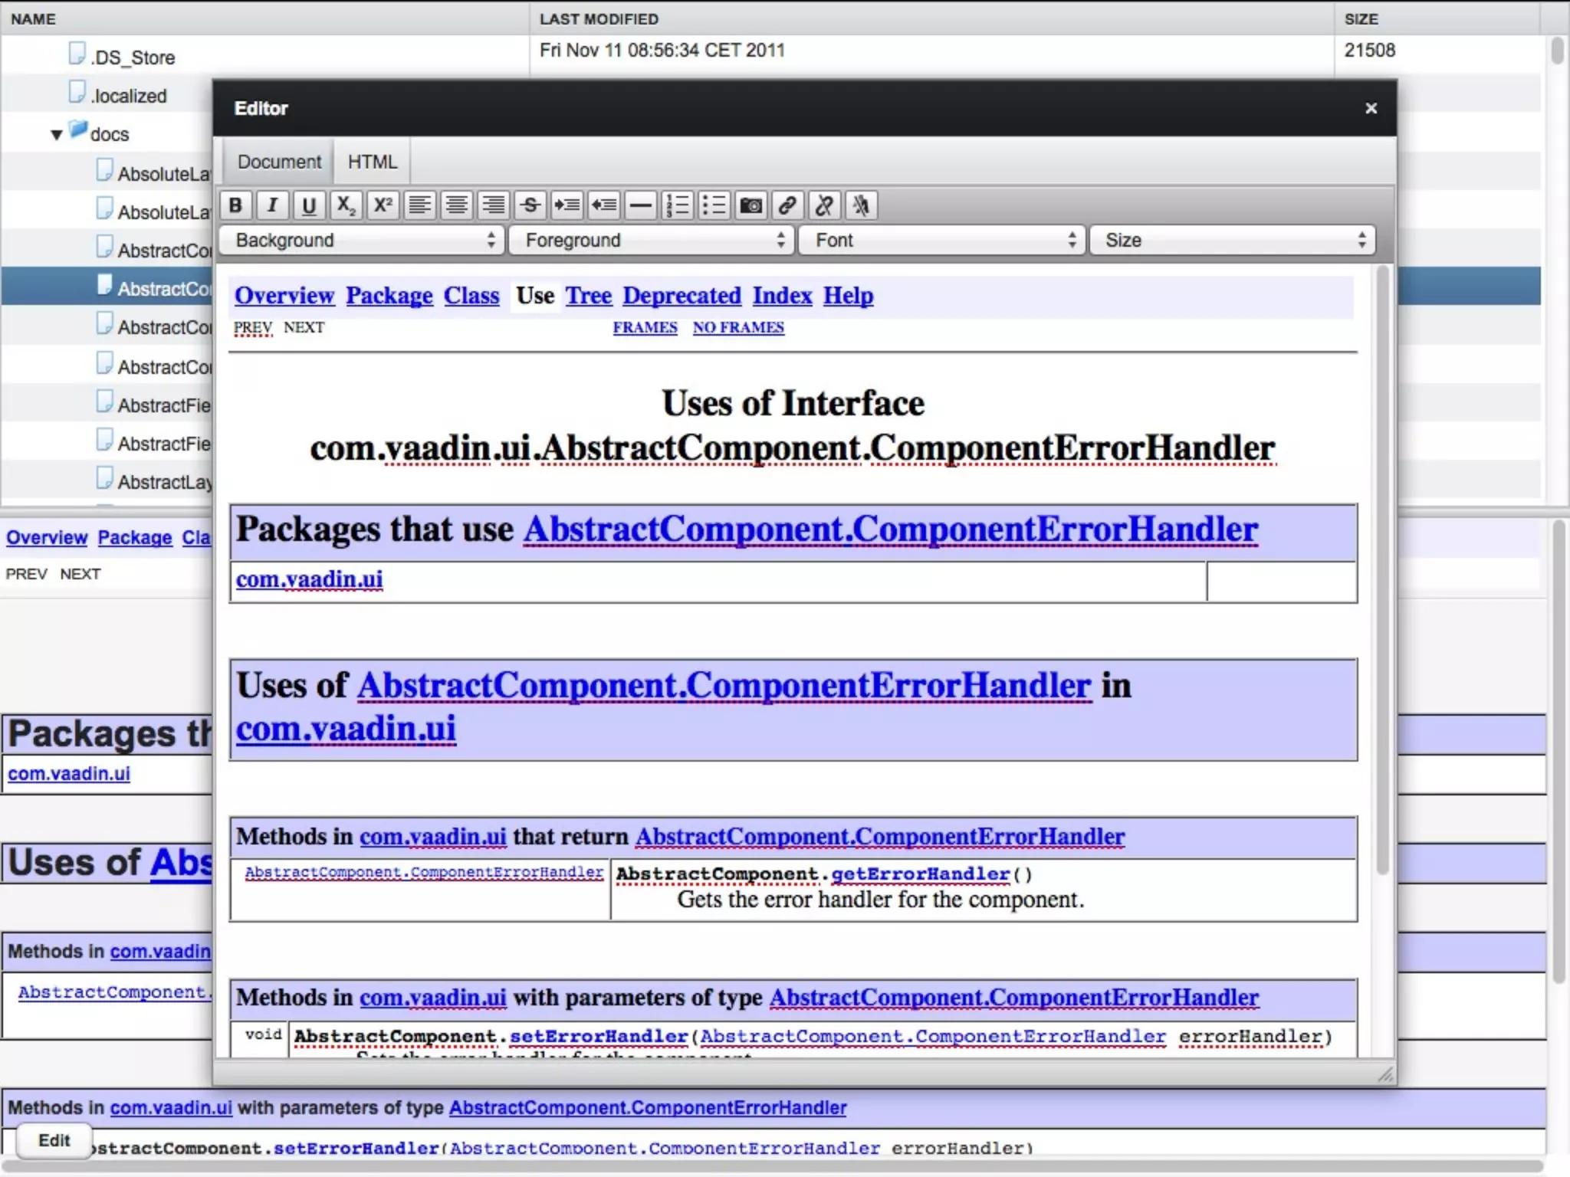The height and width of the screenshot is (1177, 1570).
Task: Collapse the docs folder in tree
Action: tap(56, 135)
